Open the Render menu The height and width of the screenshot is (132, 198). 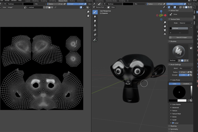7,1
